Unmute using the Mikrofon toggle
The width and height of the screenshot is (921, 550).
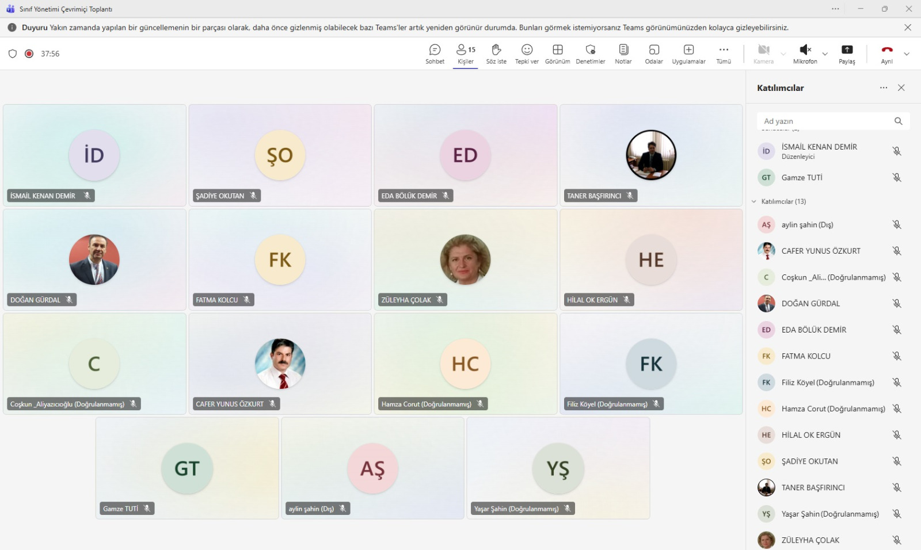805,54
